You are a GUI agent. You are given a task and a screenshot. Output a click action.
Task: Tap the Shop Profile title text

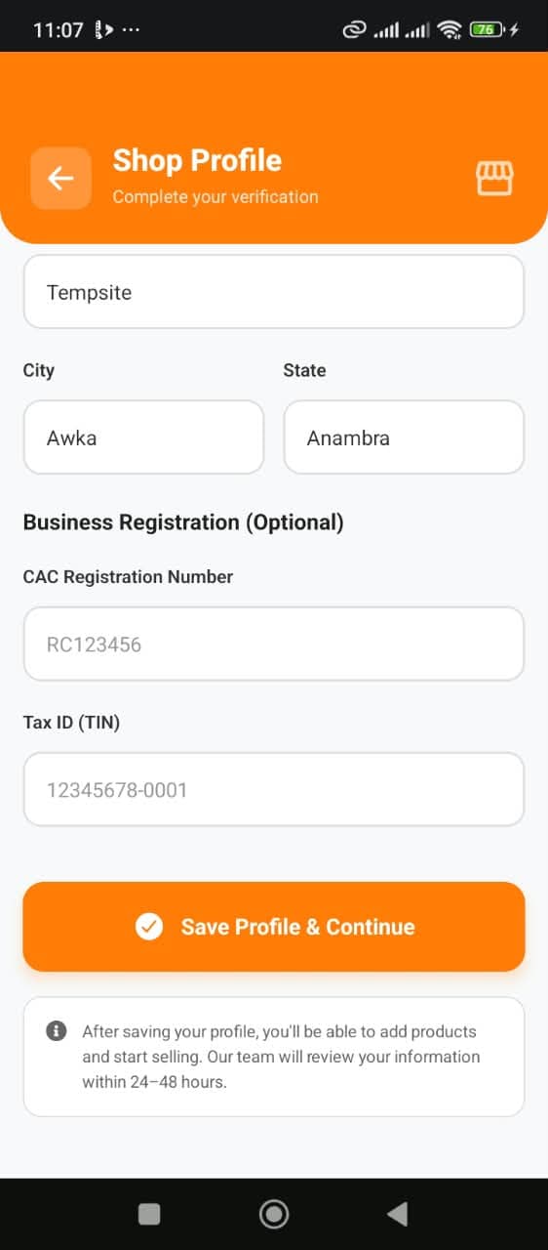click(x=197, y=160)
